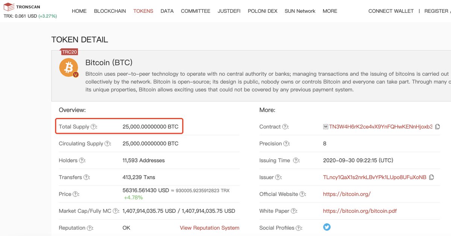Click CONNECT WALLET
Viewport: 451px width, 236px height.
point(391,11)
